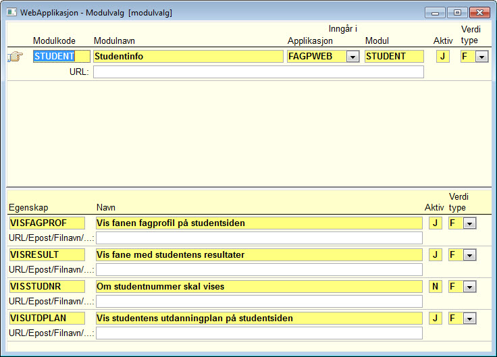Click the Navn column header in lower panel
The width and height of the screenshot is (497, 357).
(106, 207)
